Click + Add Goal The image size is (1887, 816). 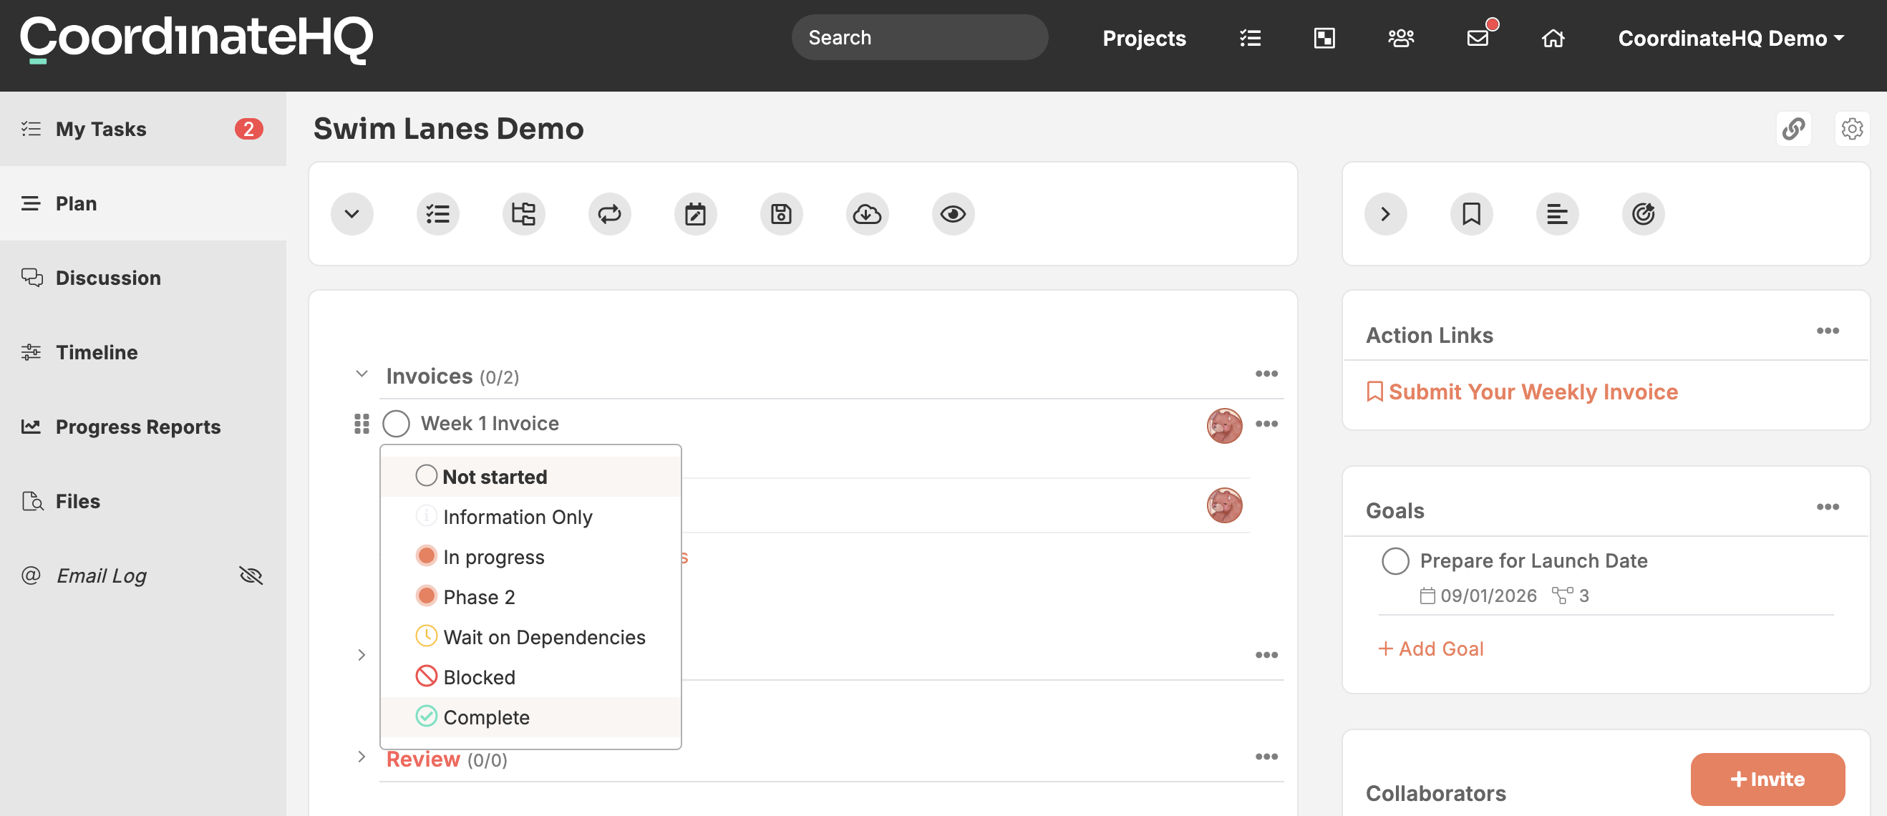coord(1430,649)
